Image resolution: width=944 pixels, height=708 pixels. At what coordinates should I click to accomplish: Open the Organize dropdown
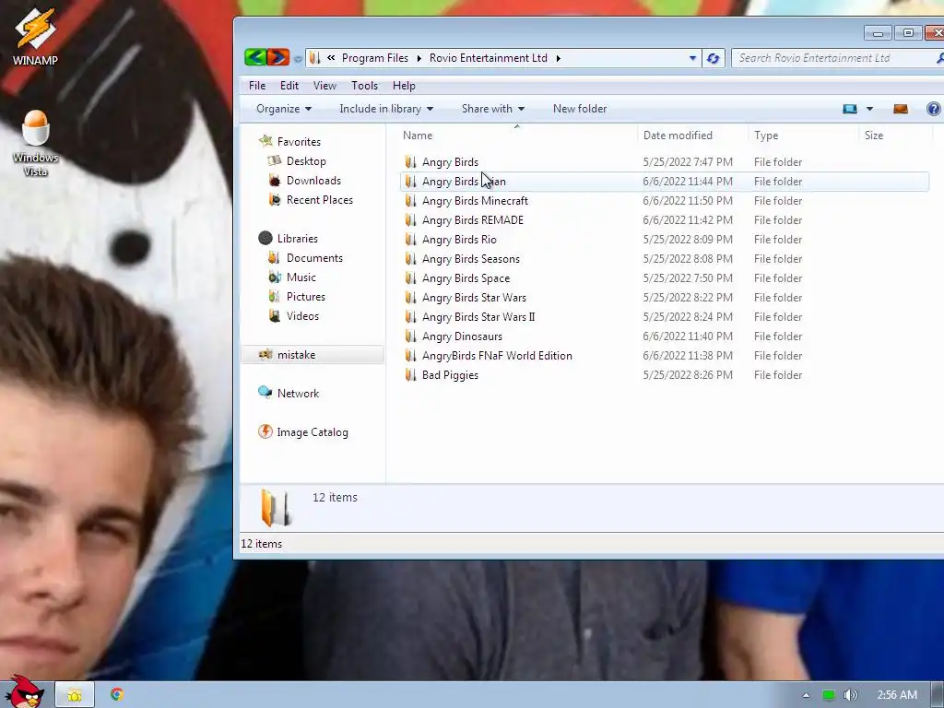pyautogui.click(x=284, y=109)
